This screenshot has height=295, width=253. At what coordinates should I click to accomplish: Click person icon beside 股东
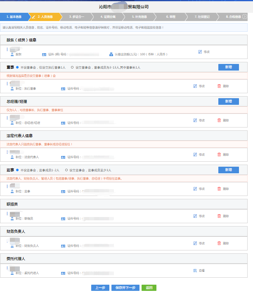[12, 54]
